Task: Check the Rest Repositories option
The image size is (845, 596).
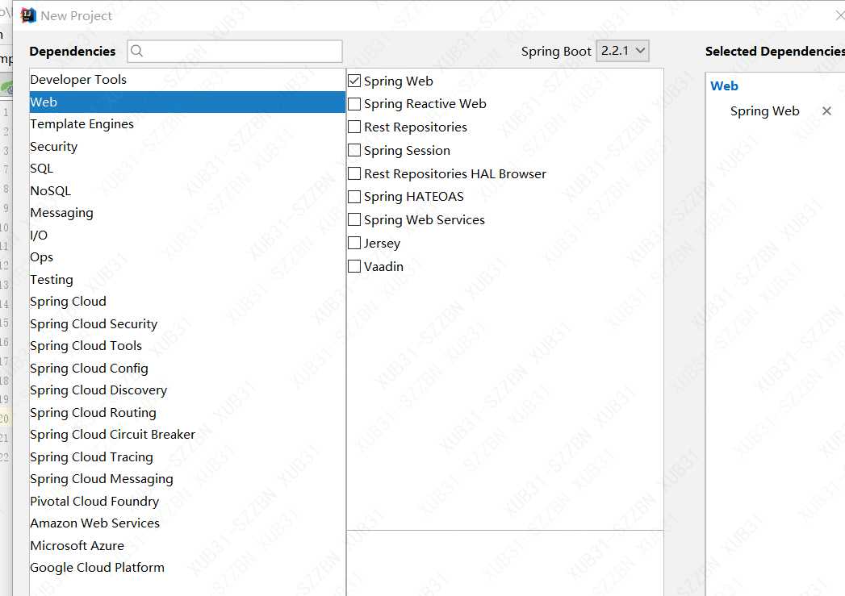Action: click(354, 127)
